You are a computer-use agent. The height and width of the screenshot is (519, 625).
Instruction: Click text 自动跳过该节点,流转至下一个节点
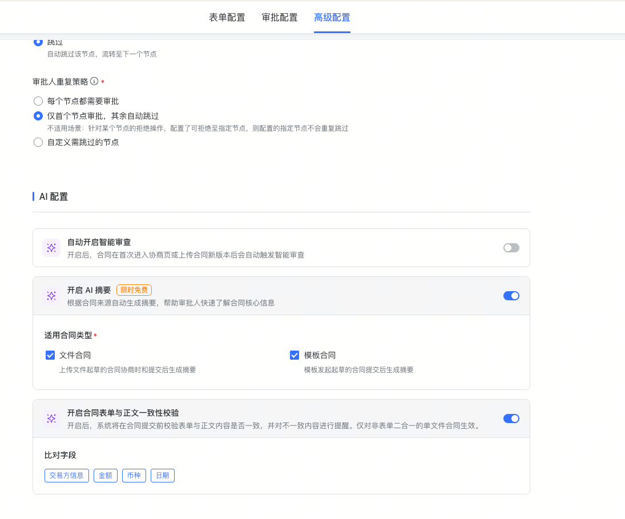coord(102,54)
